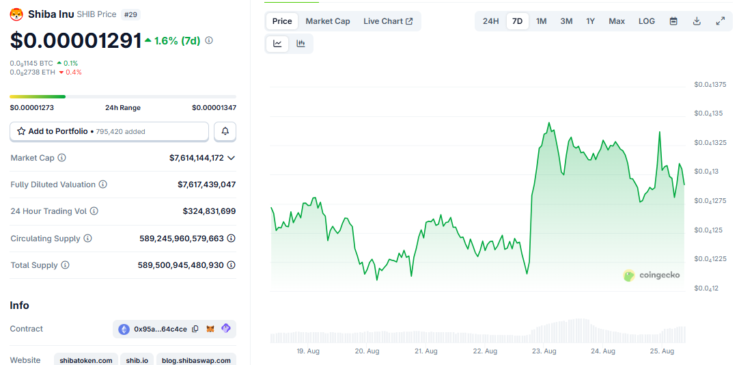Select the 3M time range
739x365 pixels.
[x=566, y=21]
